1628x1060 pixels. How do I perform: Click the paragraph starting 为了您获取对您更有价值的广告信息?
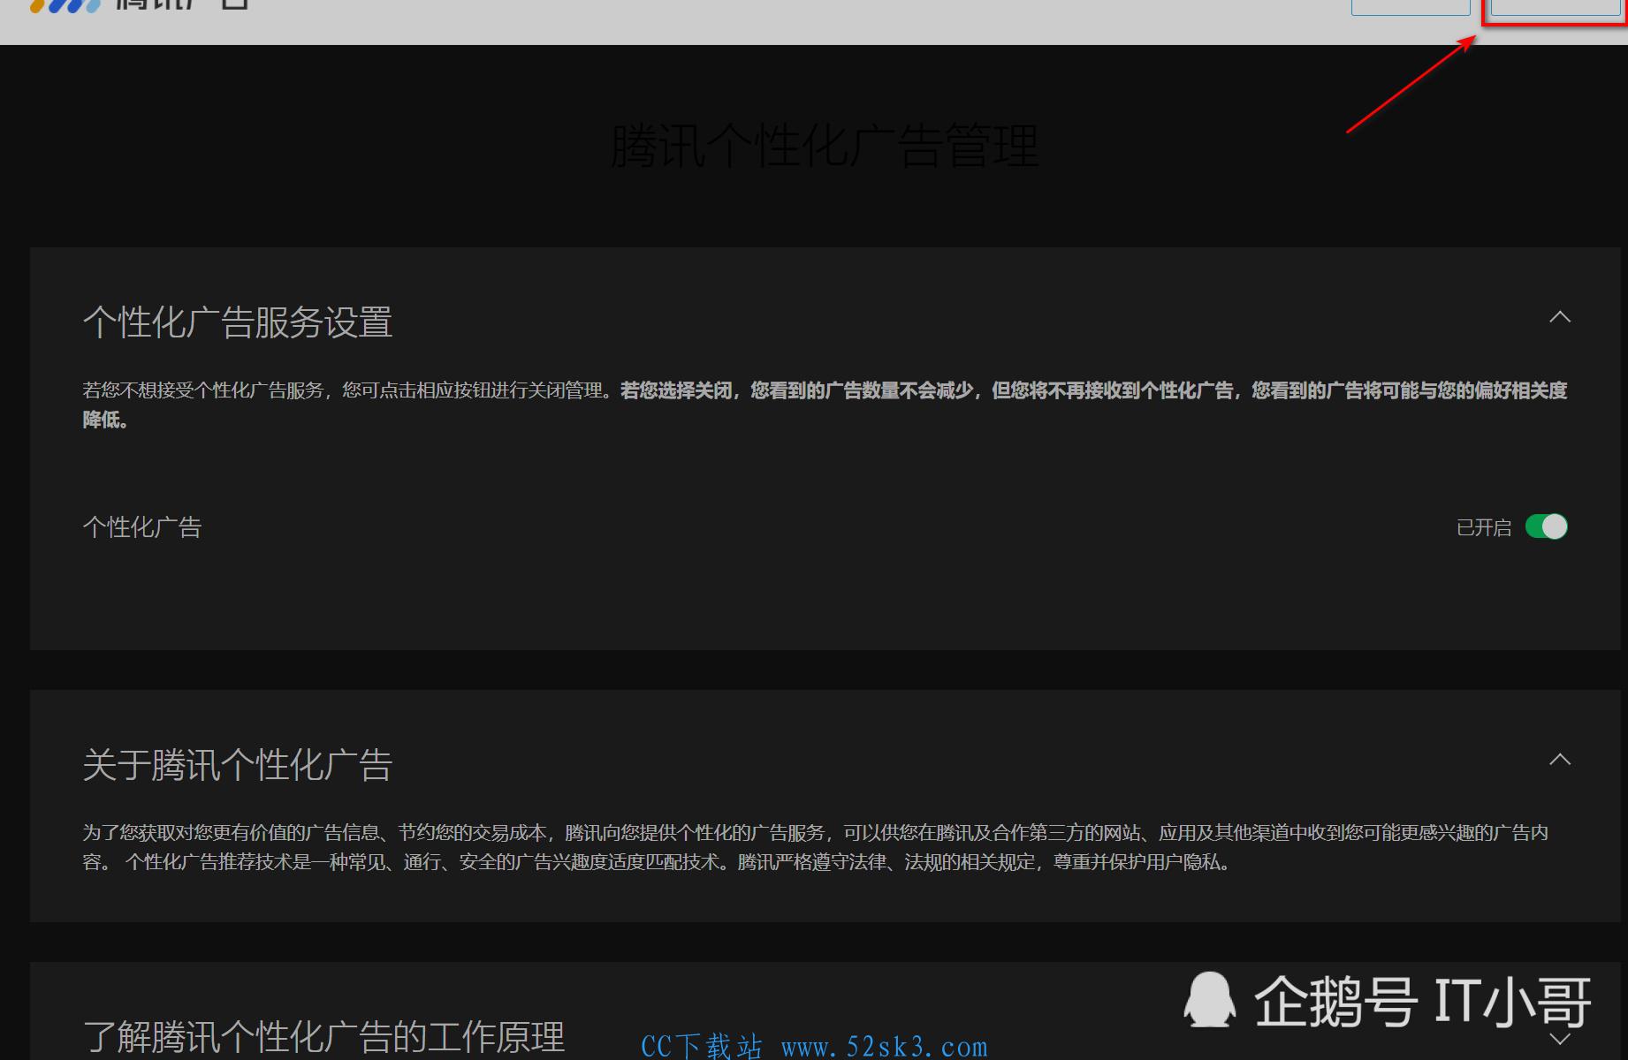click(815, 847)
